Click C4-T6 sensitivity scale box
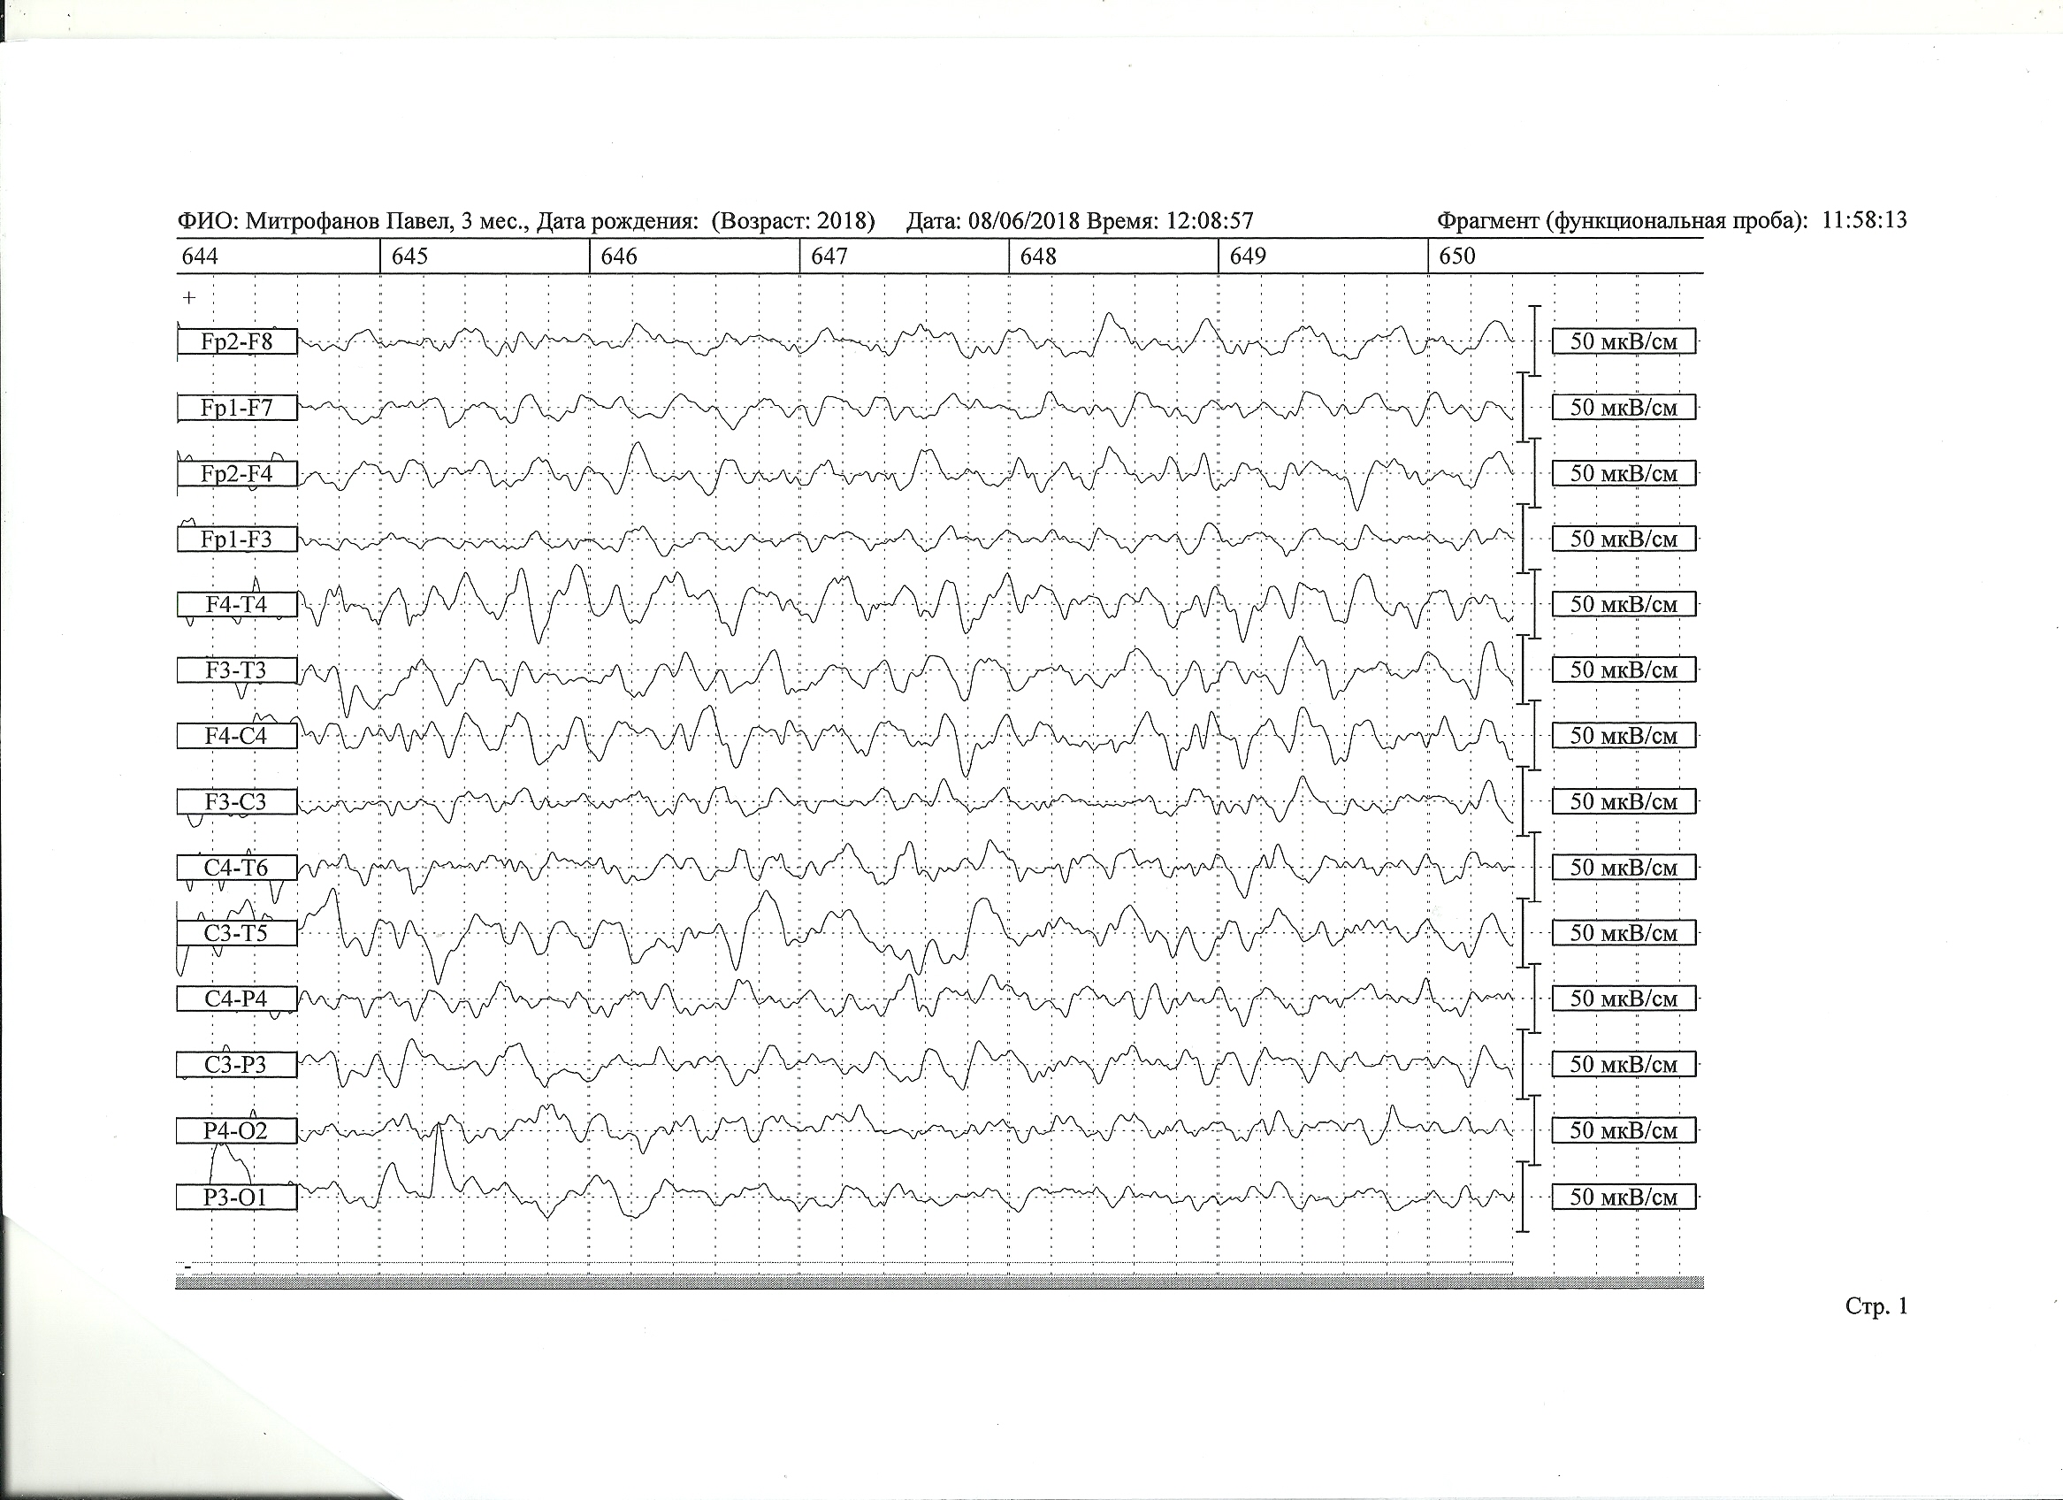This screenshot has height=1500, width=2063. coord(1624,868)
